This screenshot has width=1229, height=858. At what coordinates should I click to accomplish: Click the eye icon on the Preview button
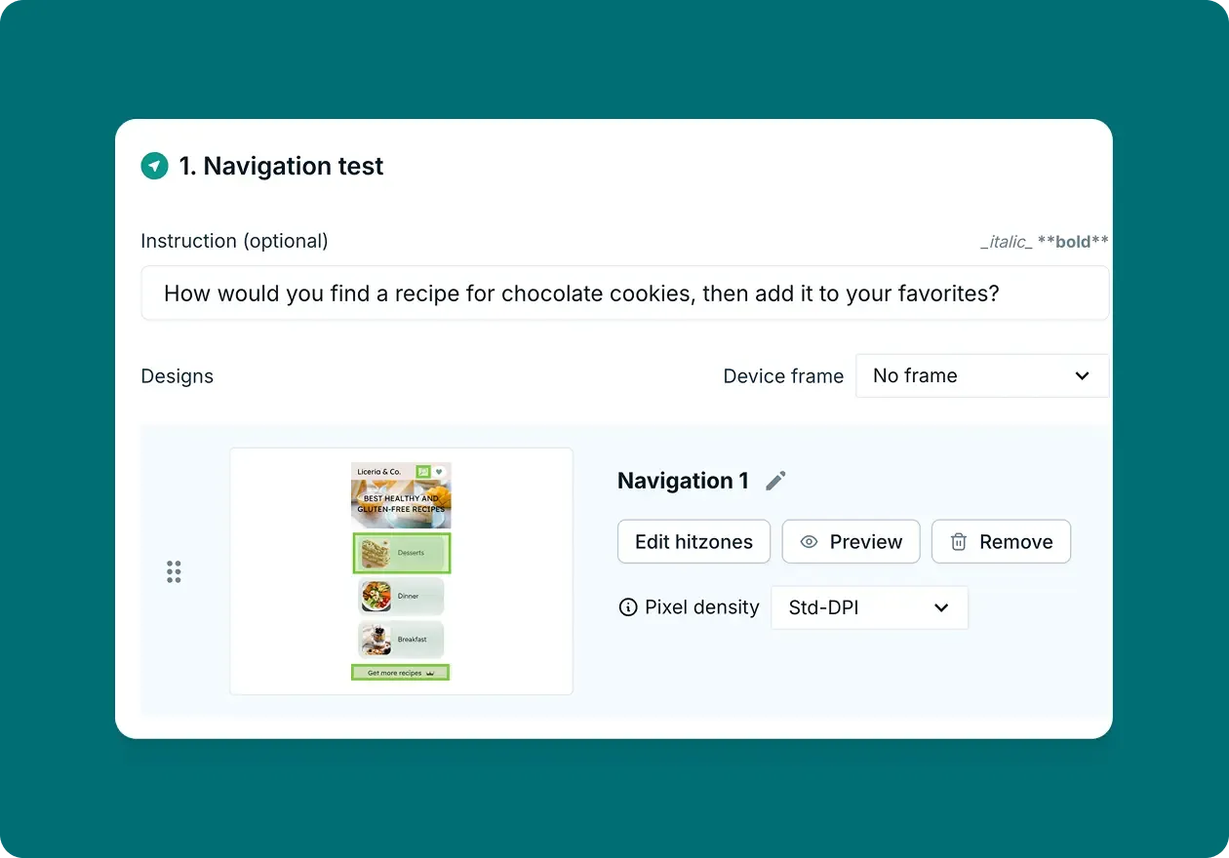point(808,541)
